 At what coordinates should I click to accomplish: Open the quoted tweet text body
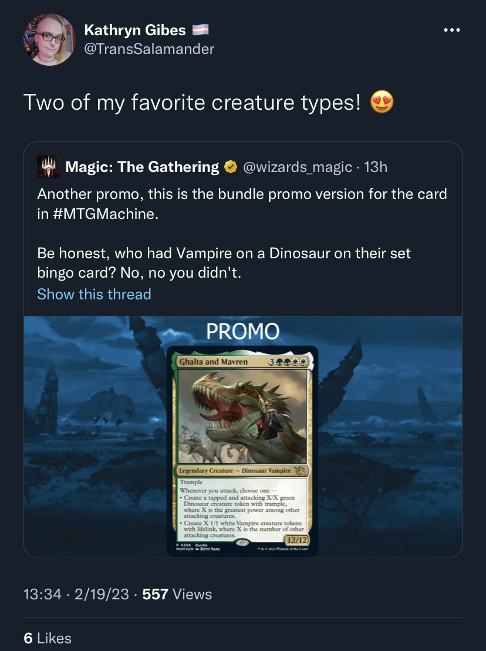242,233
